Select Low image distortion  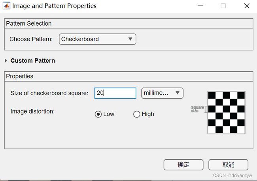pyautogui.click(x=98, y=114)
